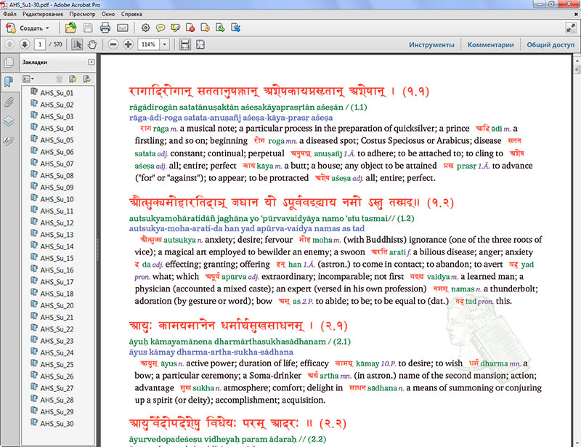
Task: Jump to the AHS_Su_15 bookmark
Action: tap(56, 258)
